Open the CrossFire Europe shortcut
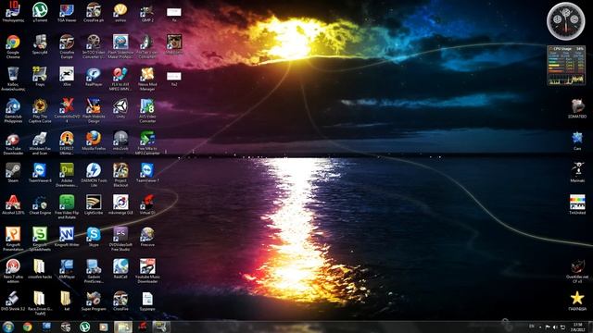This screenshot has width=593, height=333. 67,46
